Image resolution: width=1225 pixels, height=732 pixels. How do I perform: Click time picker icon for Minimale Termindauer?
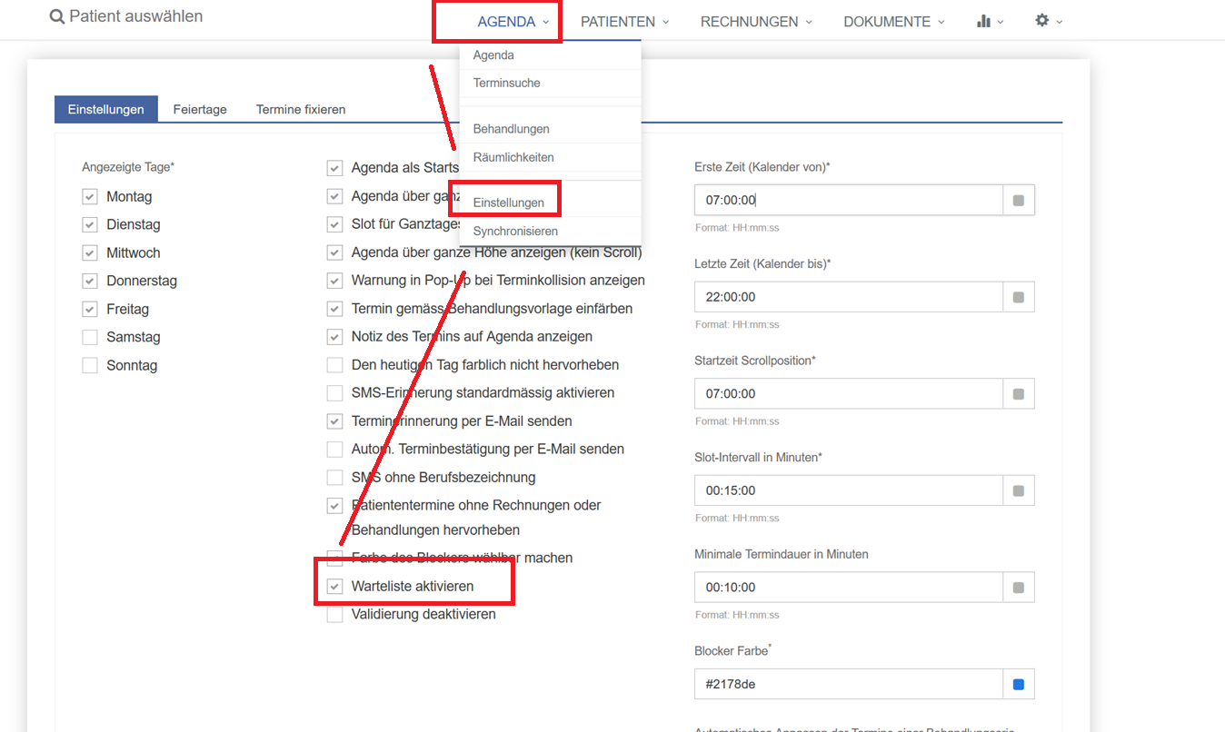tap(1018, 588)
